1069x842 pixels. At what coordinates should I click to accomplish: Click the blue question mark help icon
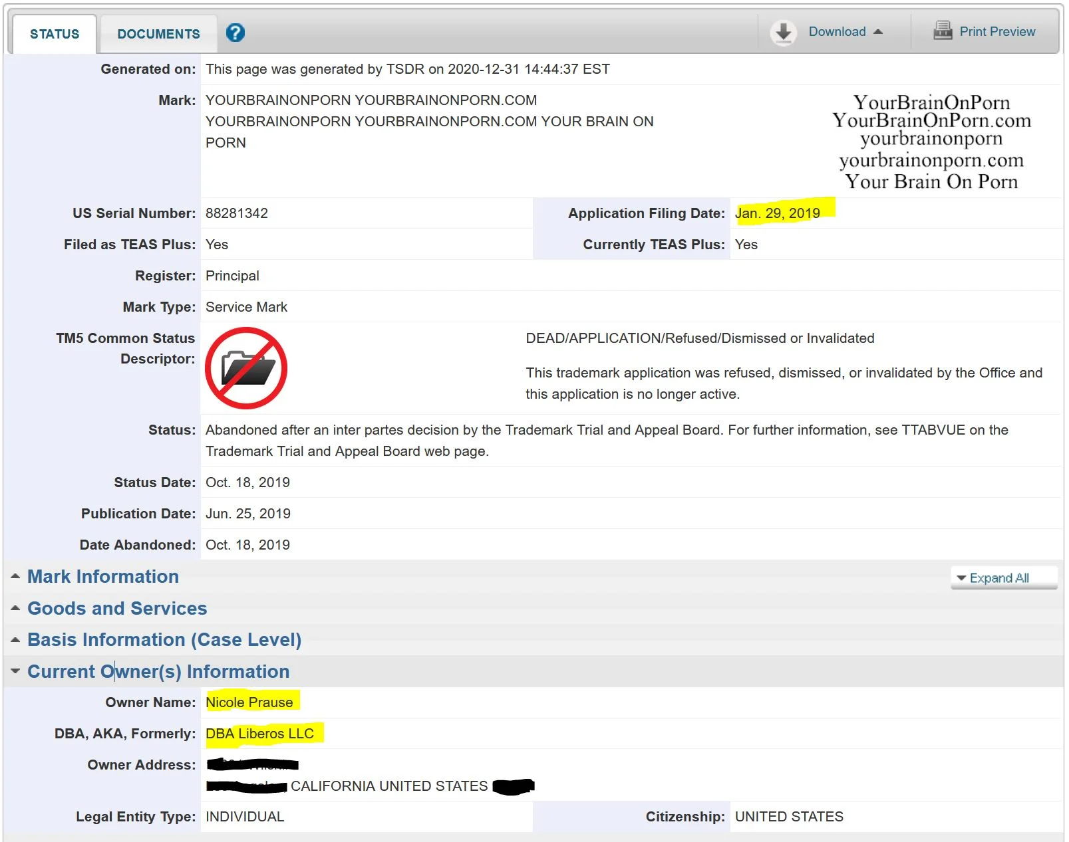click(235, 33)
